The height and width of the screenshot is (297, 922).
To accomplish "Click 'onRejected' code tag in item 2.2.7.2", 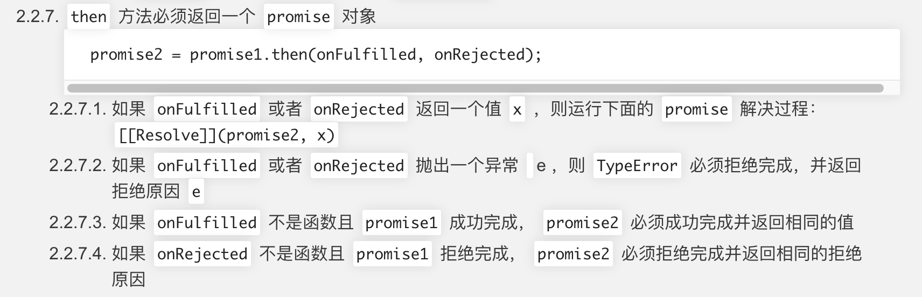I will tap(359, 165).
